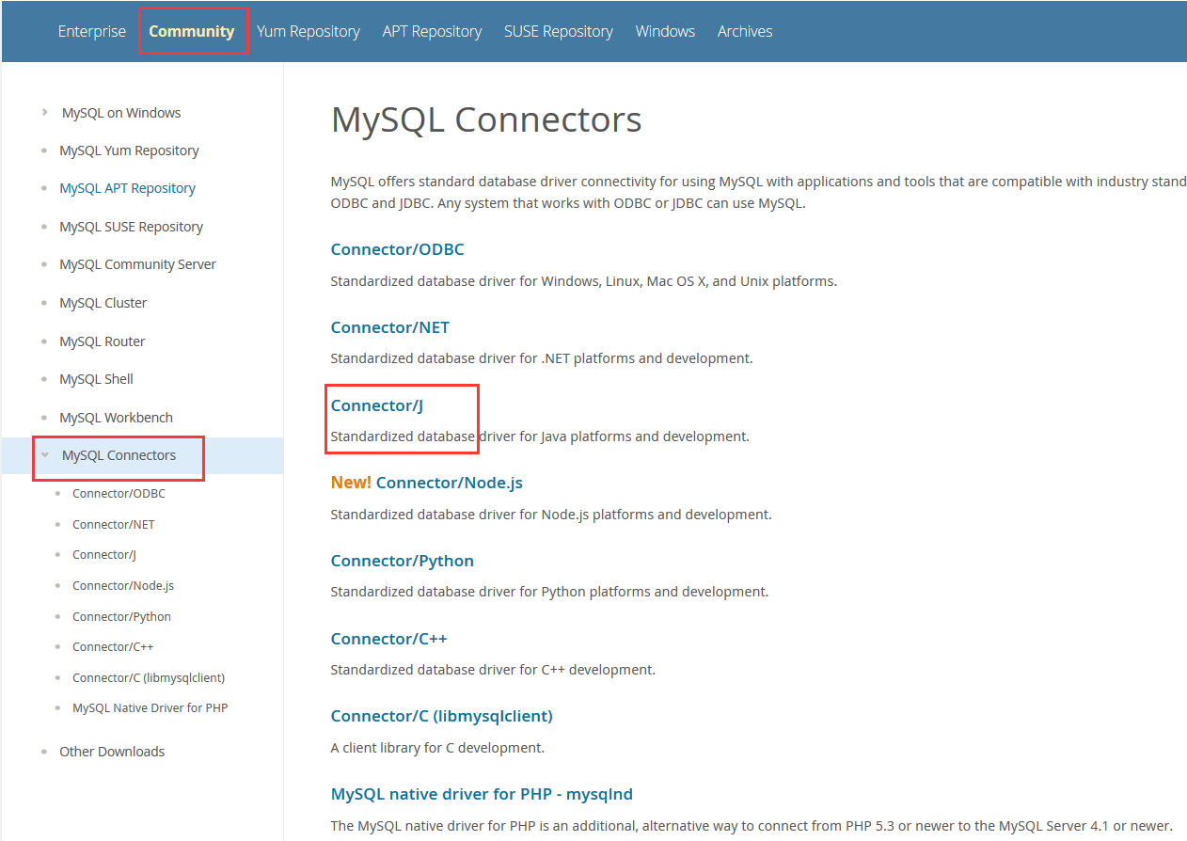Viewport: 1187px width, 841px height.
Task: Open the Connector/C++ heading link
Action: coord(388,638)
